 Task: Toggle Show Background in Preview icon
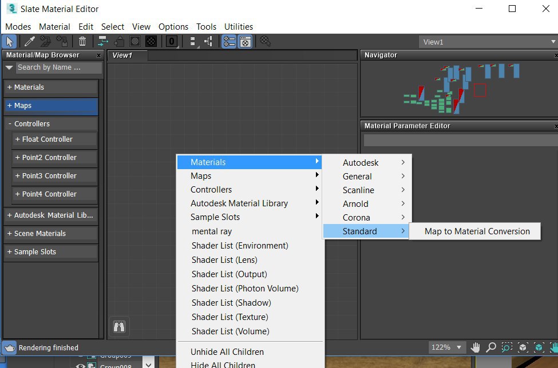pyautogui.click(x=151, y=42)
